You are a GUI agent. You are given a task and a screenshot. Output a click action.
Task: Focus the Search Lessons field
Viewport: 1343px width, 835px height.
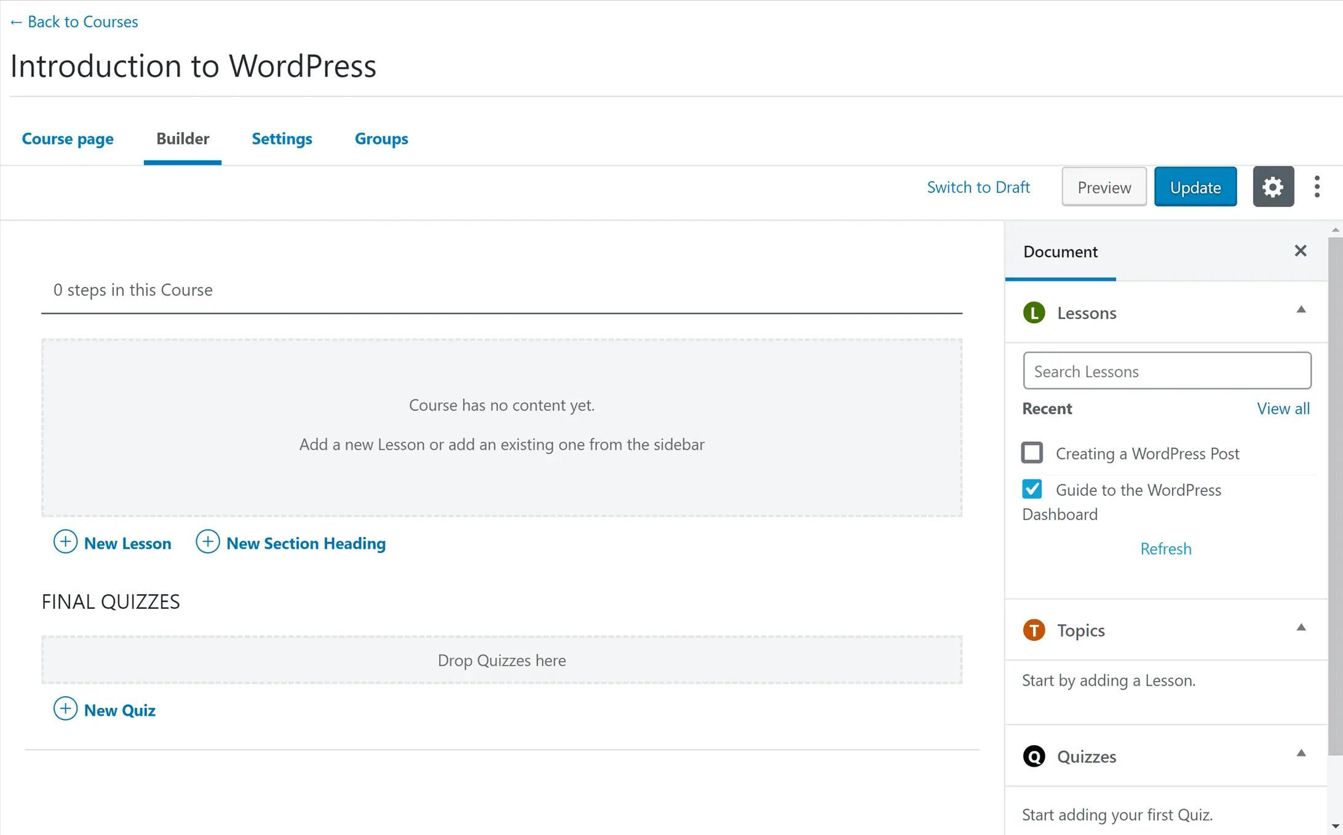click(1167, 371)
